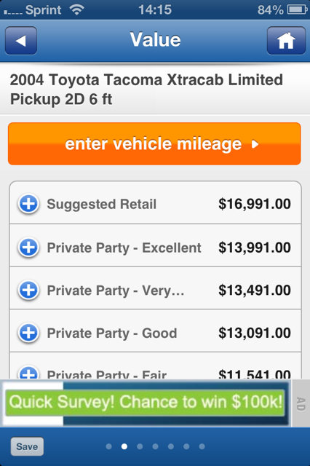The width and height of the screenshot is (310, 466).
Task: Expand Suggested Retail plus icon
Action: click(x=28, y=204)
